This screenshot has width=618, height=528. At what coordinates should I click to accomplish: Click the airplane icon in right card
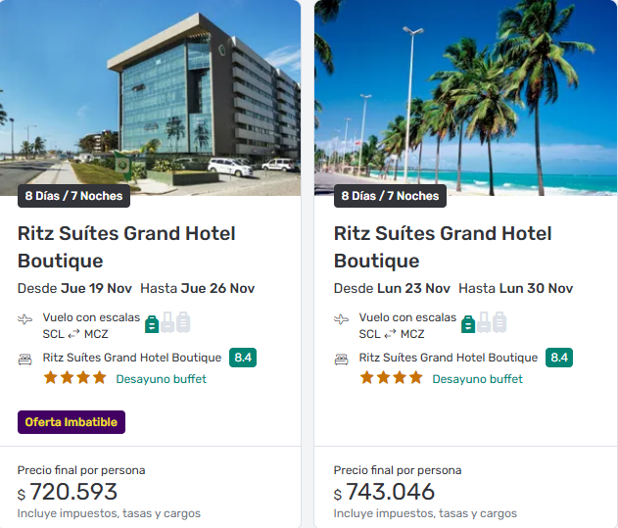pos(342,319)
